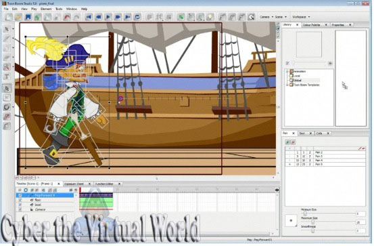The width and height of the screenshot is (374, 246).
Task: Toggle the loop playback icon
Action: click(137, 17)
